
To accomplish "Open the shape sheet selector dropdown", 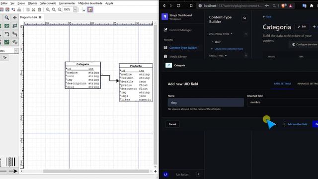I will [x=16, y=51].
